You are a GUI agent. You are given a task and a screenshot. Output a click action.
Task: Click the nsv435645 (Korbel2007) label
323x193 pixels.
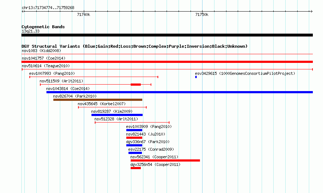[102, 104]
